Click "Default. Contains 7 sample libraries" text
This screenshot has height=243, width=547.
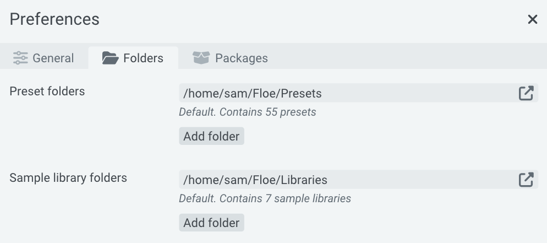(x=265, y=198)
